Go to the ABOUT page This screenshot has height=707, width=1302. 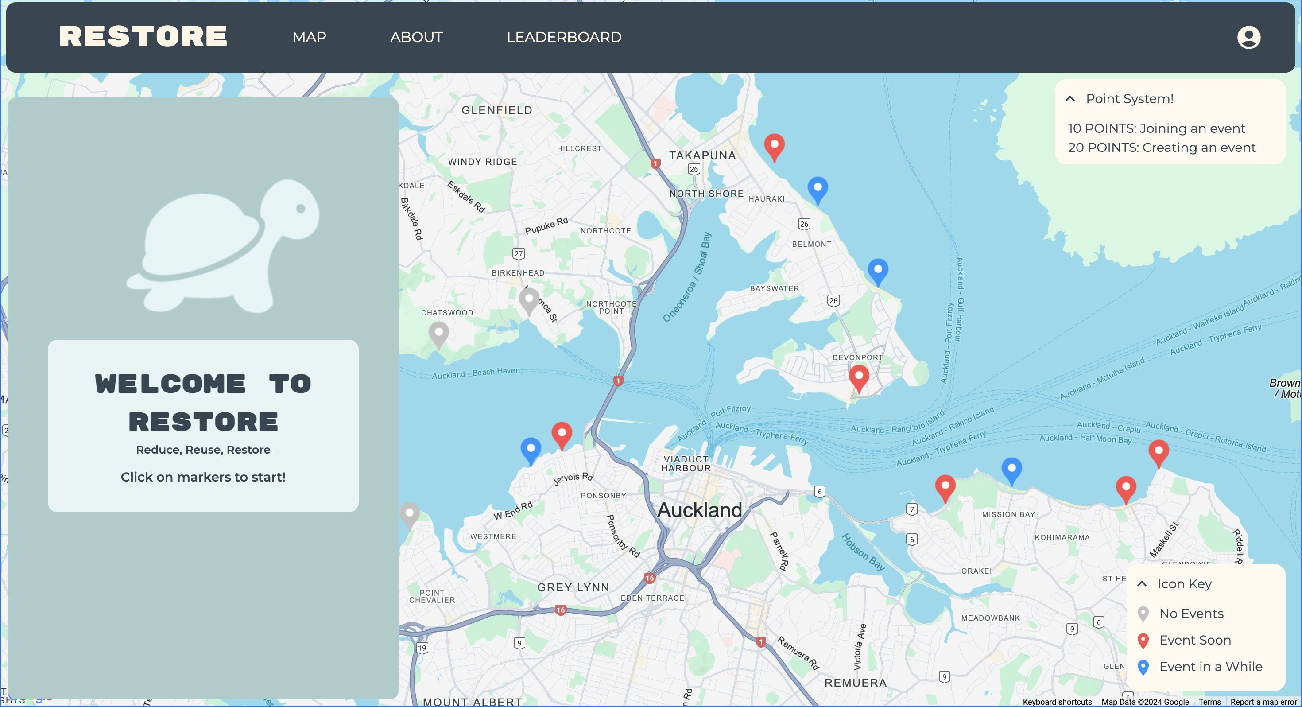coord(416,37)
